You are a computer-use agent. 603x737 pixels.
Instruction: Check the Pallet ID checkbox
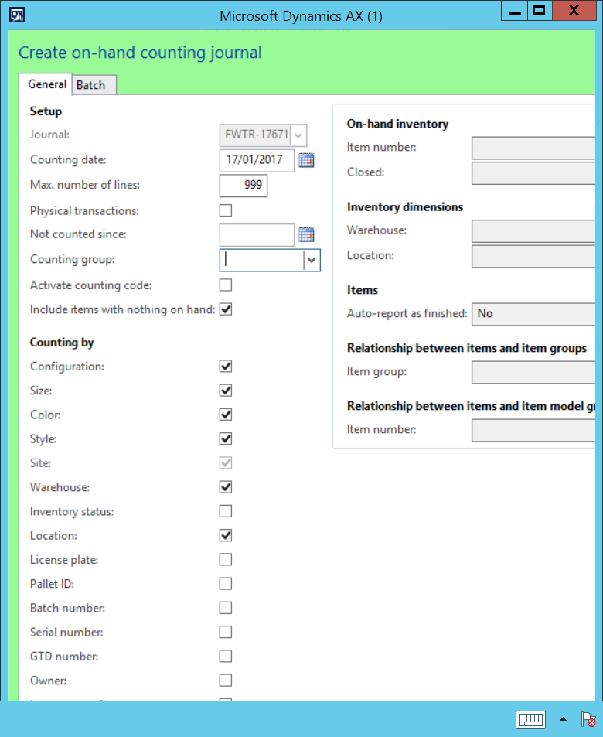[x=226, y=584]
